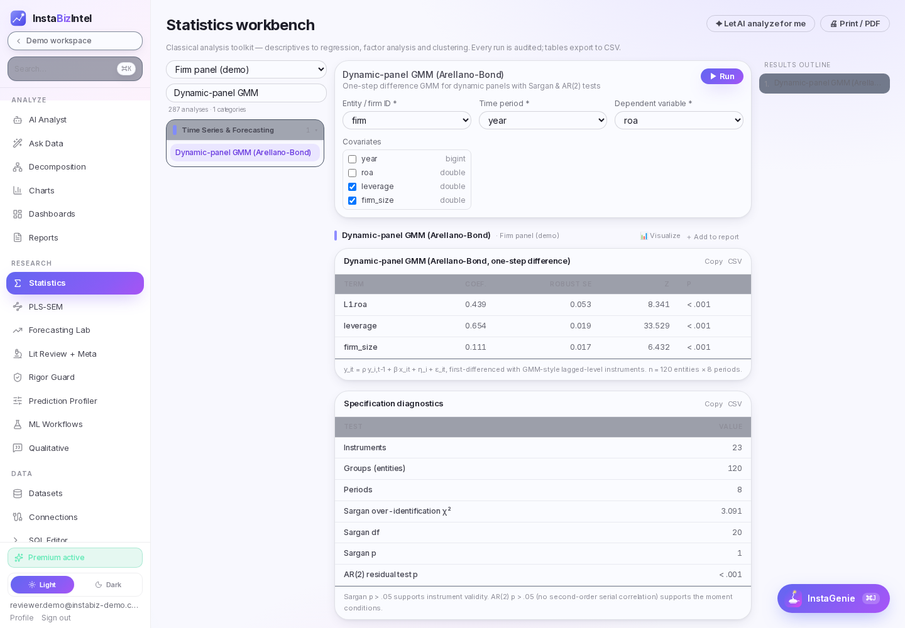Click the analysis search box Dynamic-panel GMM

(x=246, y=93)
